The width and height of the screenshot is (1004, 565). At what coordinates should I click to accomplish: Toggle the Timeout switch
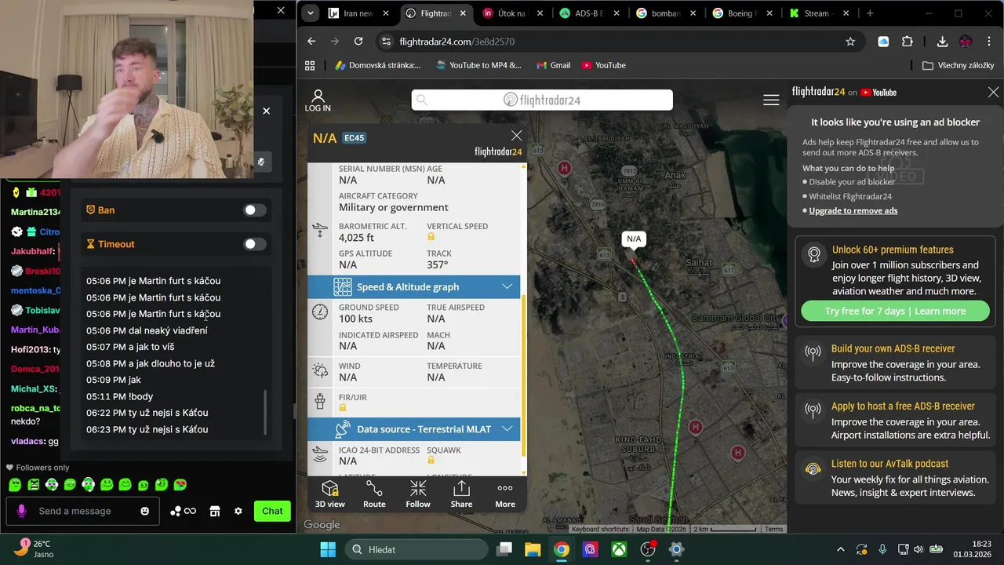pos(254,244)
